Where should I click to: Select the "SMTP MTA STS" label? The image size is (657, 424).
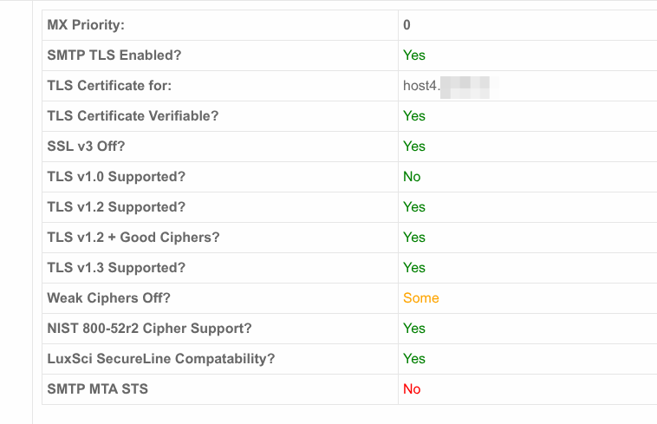pyautogui.click(x=97, y=389)
